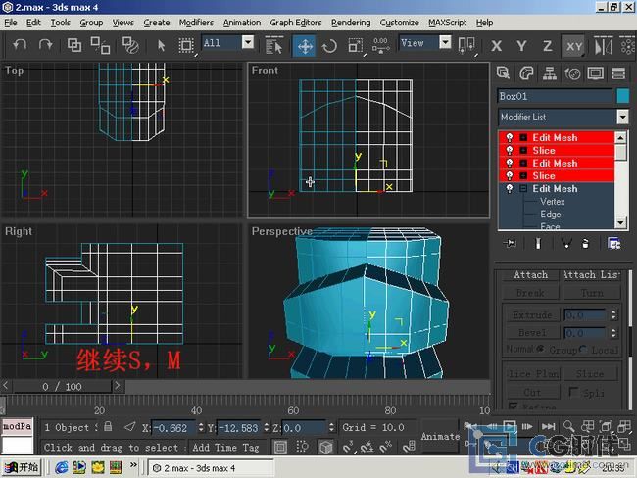Viewport: 637px width, 478px height.
Task: Select the Bind to Space Warp tool
Action: tap(130, 45)
